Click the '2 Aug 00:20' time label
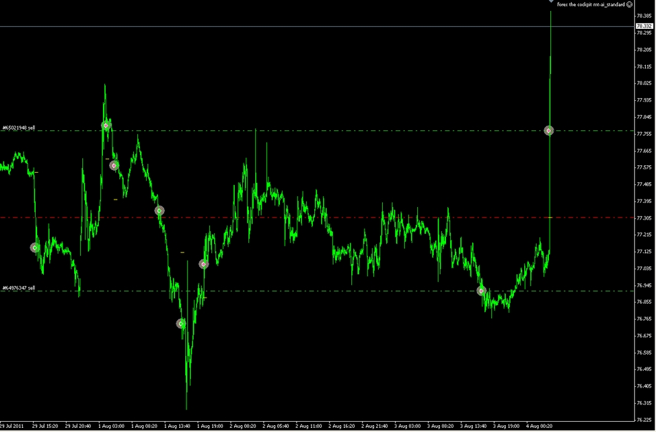 243,426
